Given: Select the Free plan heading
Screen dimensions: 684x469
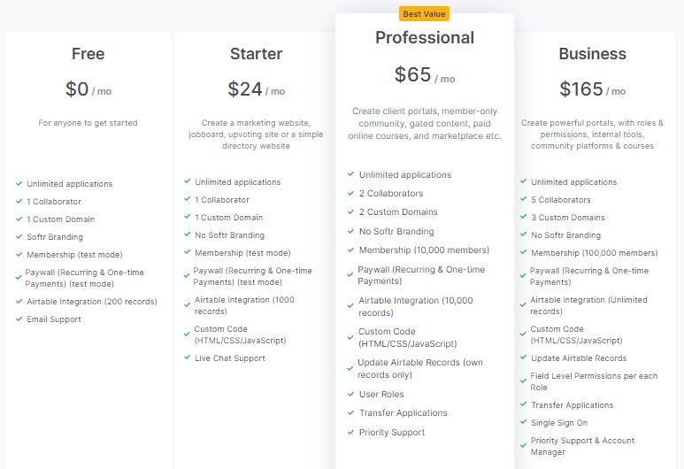Looking at the screenshot, I should 88,54.
